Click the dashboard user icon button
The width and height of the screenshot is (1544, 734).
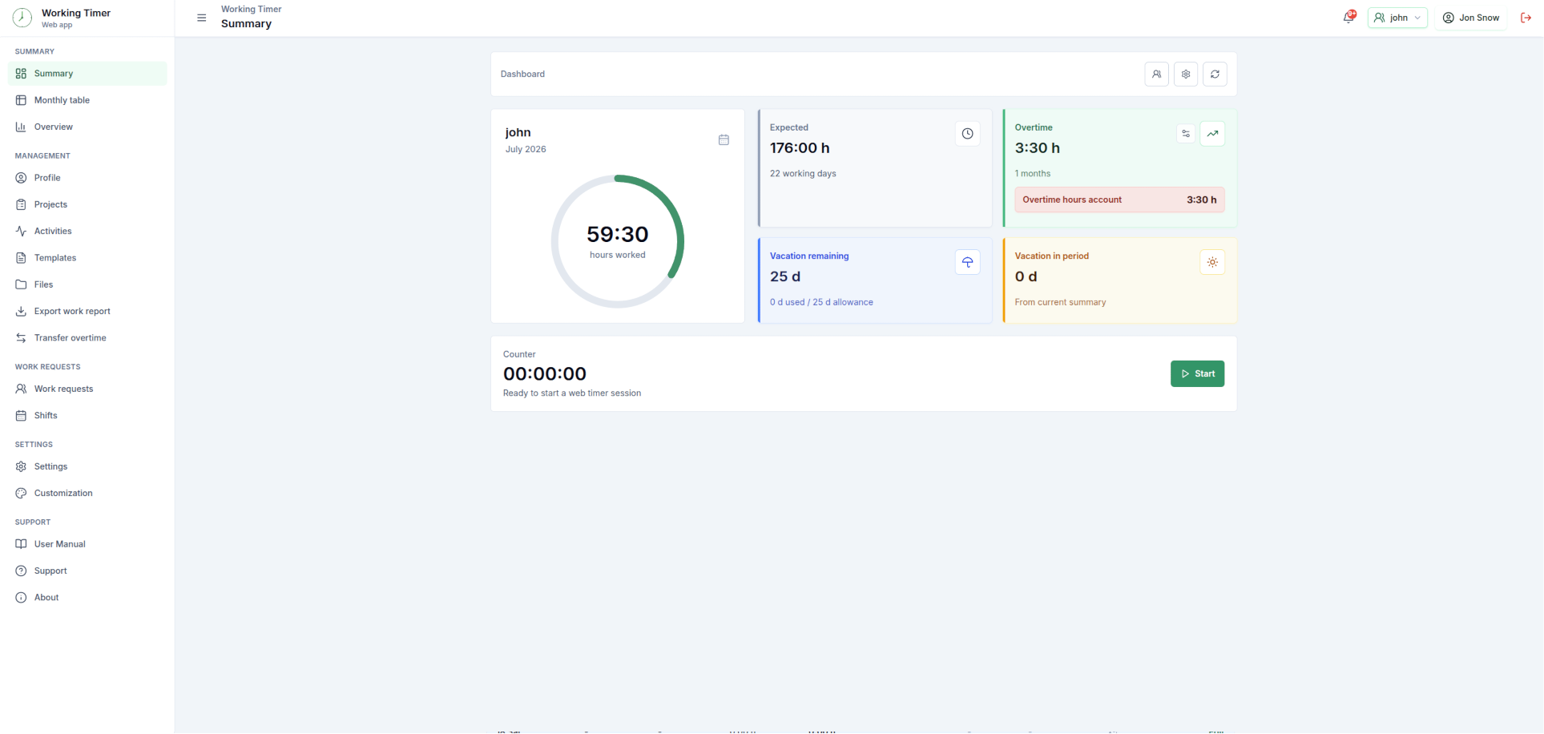1156,74
